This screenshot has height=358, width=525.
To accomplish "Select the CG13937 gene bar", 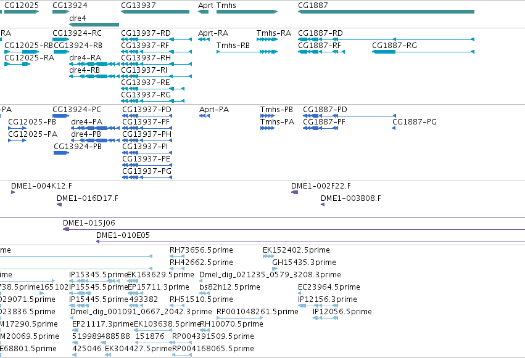I will coord(155,12).
